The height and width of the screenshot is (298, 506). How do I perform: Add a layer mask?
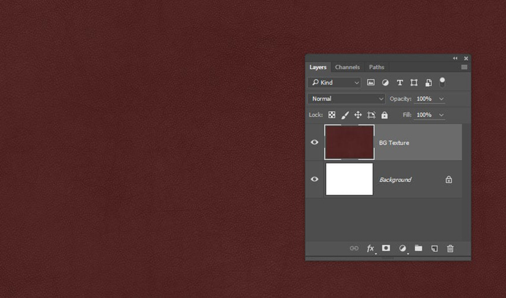pos(386,248)
